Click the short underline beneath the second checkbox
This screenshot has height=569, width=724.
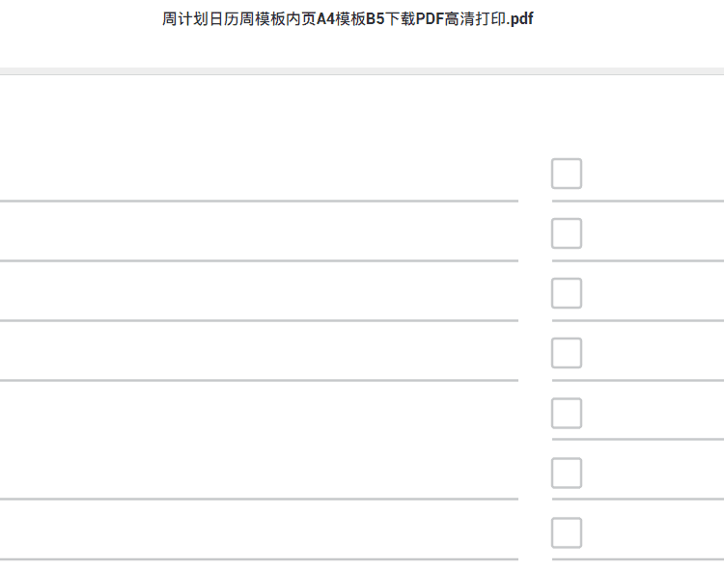click(x=638, y=260)
